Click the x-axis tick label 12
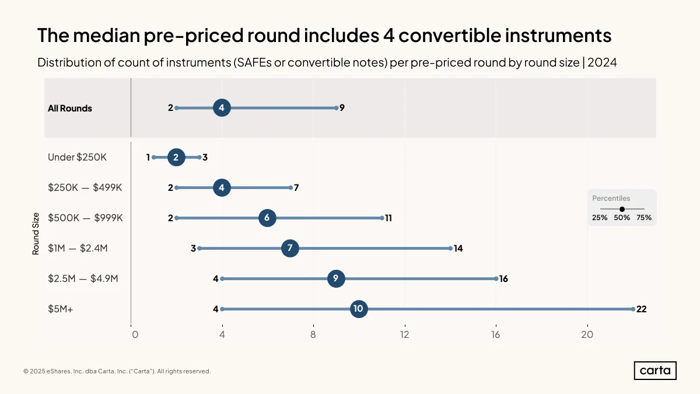This screenshot has height=394, width=700. click(404, 334)
